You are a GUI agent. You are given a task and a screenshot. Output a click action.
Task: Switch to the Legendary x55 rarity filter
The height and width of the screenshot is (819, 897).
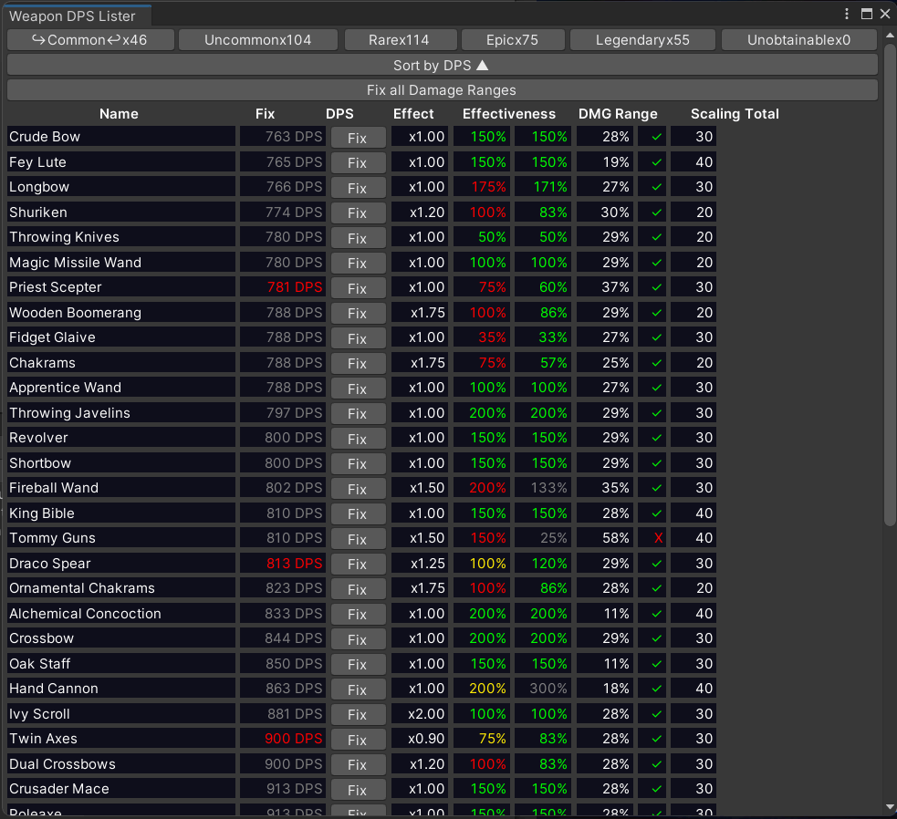(x=642, y=40)
